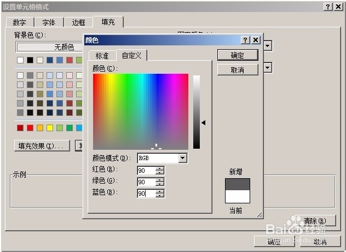Click inside the 绿色(G) value field

[x=146, y=182]
